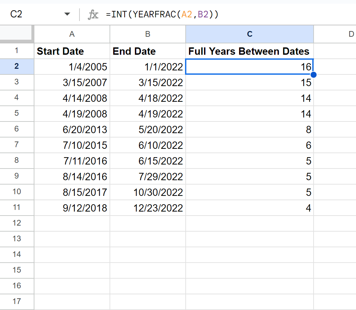
Task: Click the formula bar with INT(YEARFRAC formula
Action: [x=229, y=15]
